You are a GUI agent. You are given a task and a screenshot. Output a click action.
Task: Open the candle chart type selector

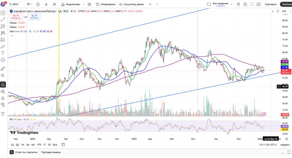[54, 4]
